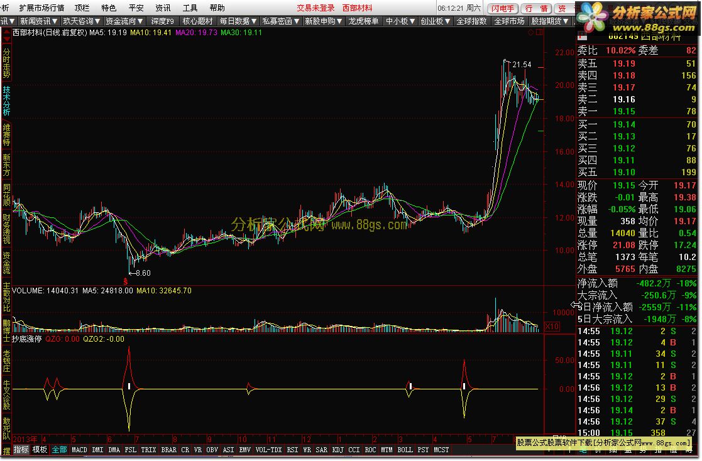Open the 资讯 menu
The image size is (702, 461).
[x=163, y=8]
